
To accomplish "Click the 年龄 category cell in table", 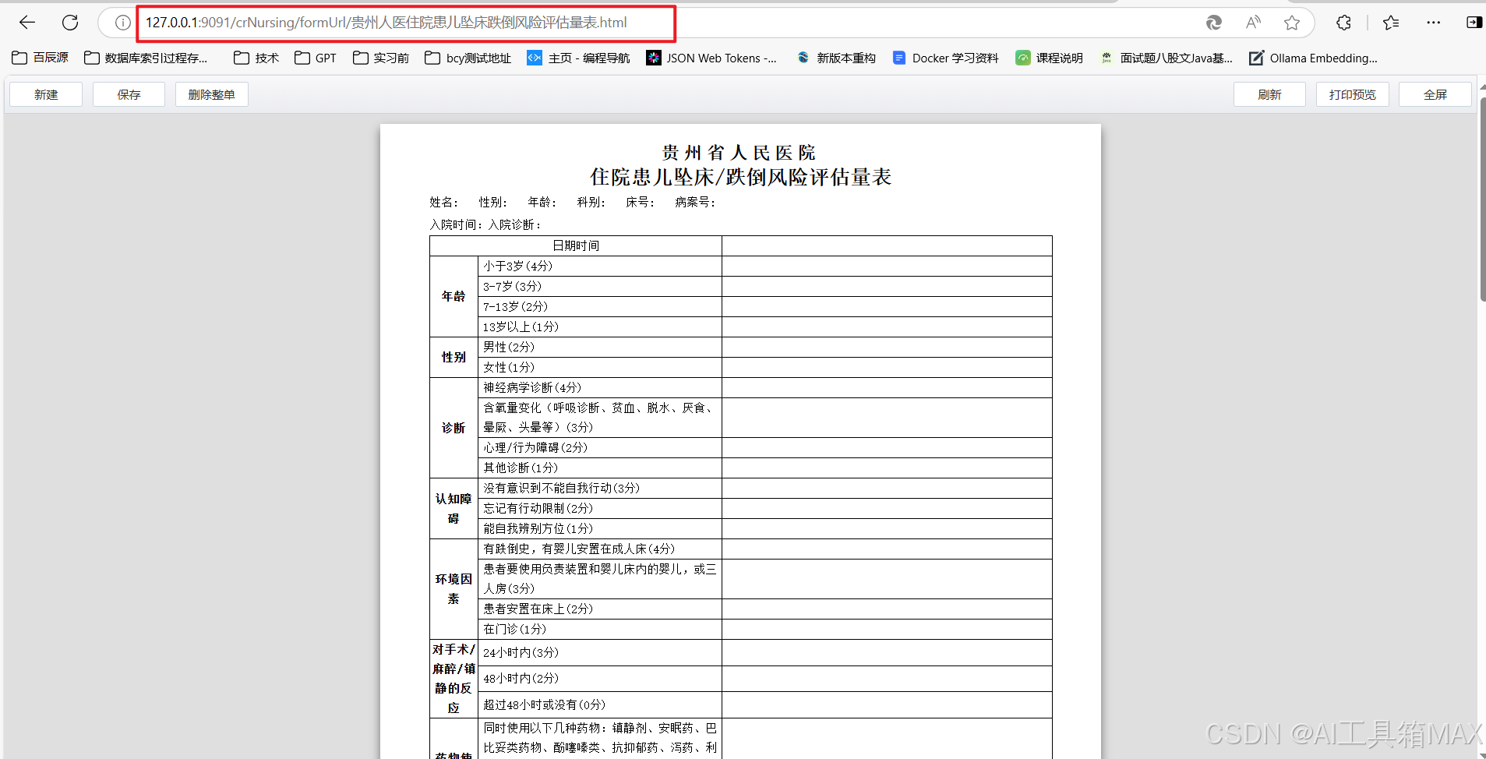I will click(x=454, y=296).
